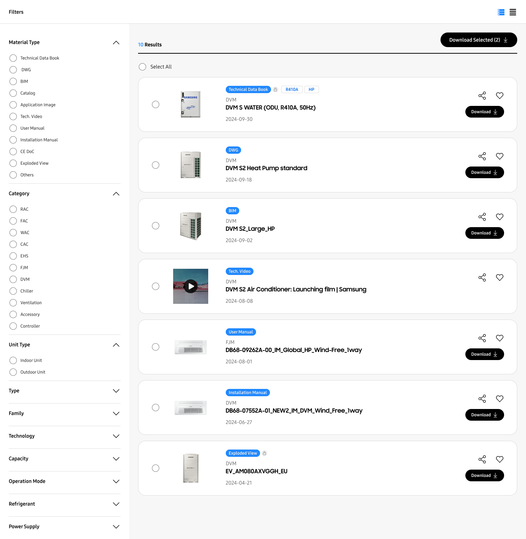Filter by Installation Manual material

[13, 140]
